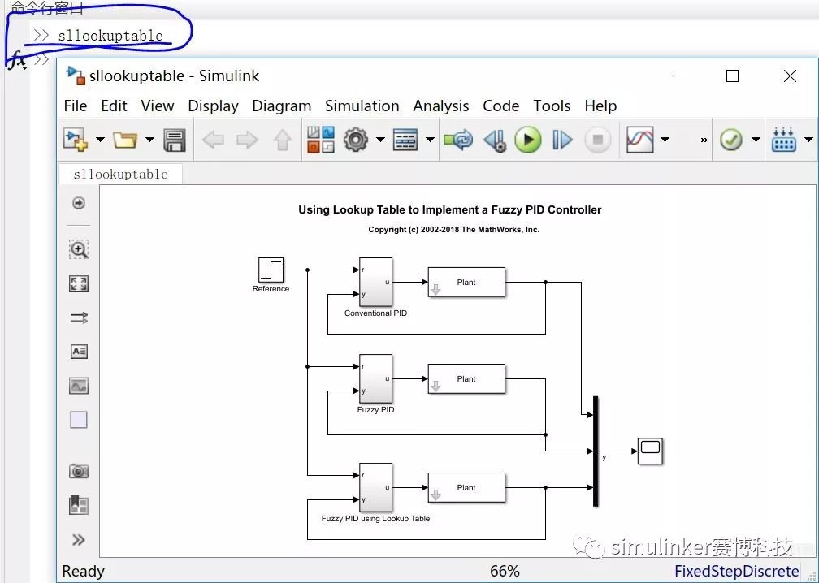
Task: Click the Build Model toolbar icon
Action: pyautogui.click(x=784, y=140)
